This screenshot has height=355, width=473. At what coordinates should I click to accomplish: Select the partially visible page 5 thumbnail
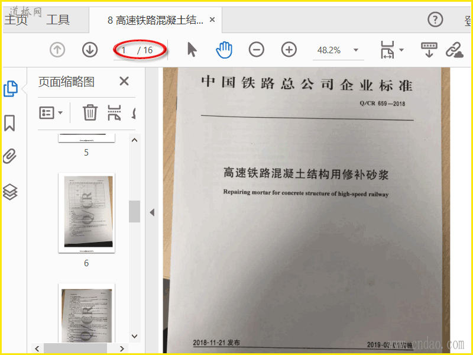click(x=86, y=138)
